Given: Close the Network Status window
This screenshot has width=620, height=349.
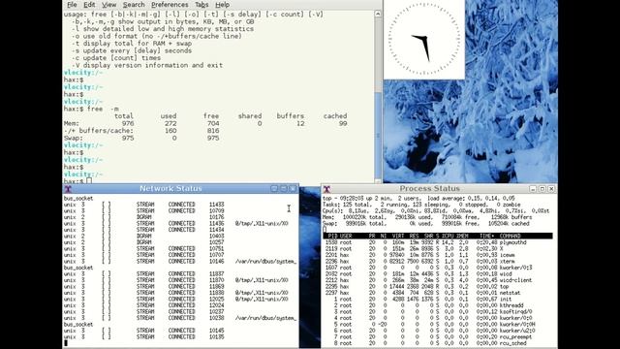Looking at the screenshot, I should [293, 189].
